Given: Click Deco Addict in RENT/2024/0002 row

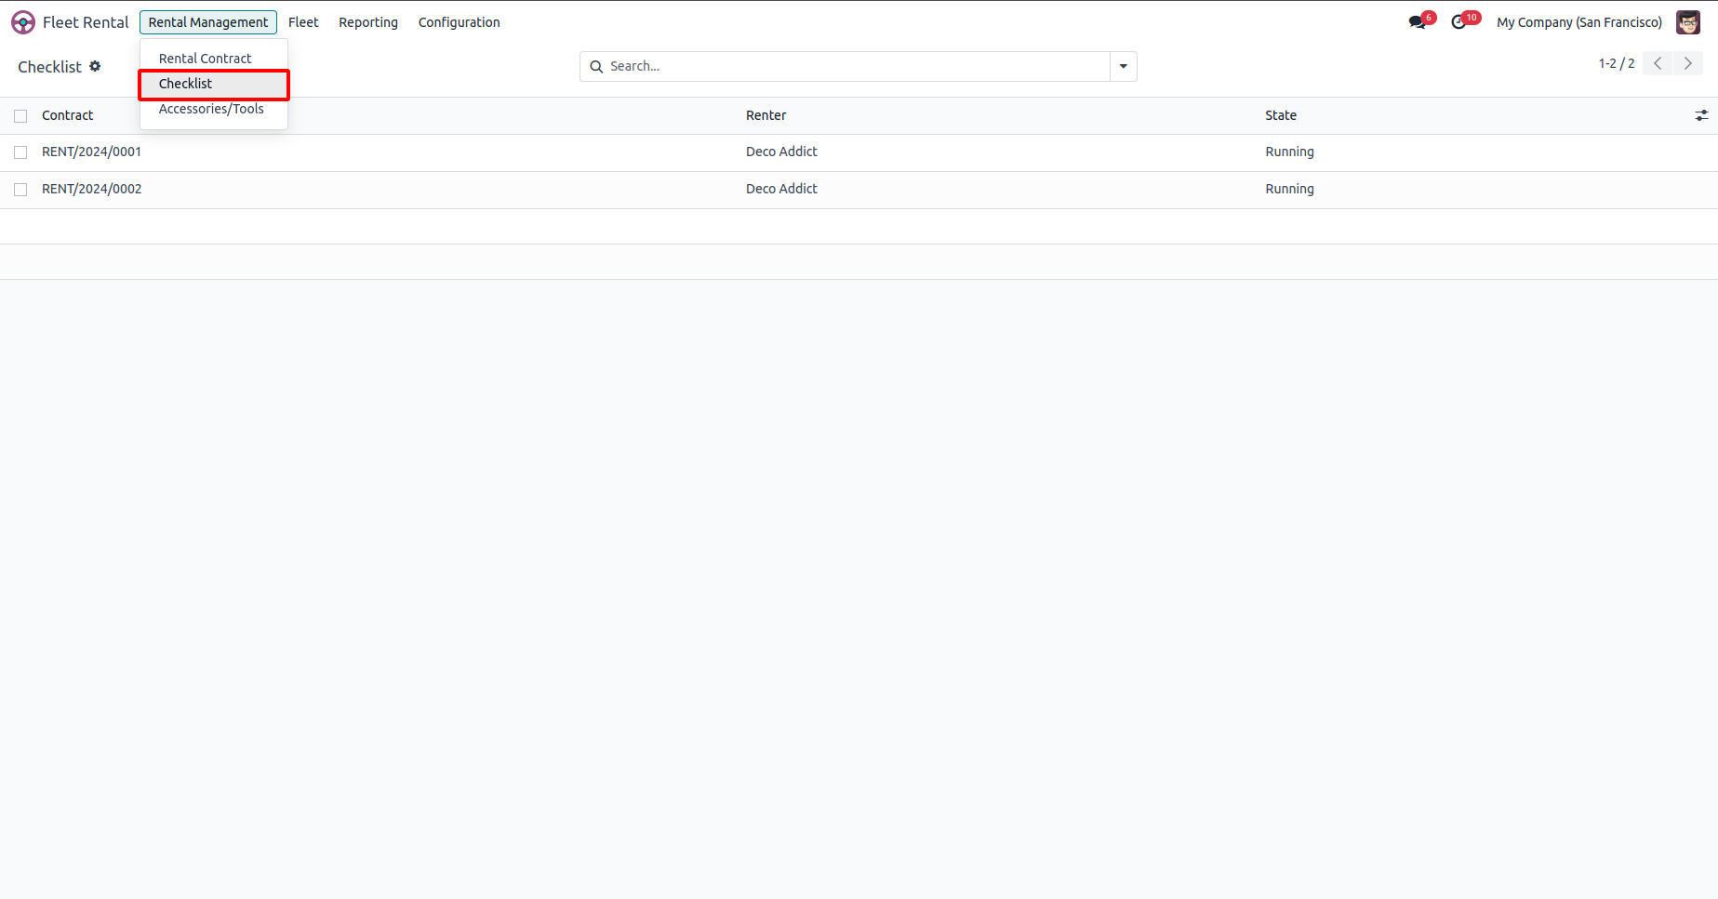Looking at the screenshot, I should coord(781,189).
